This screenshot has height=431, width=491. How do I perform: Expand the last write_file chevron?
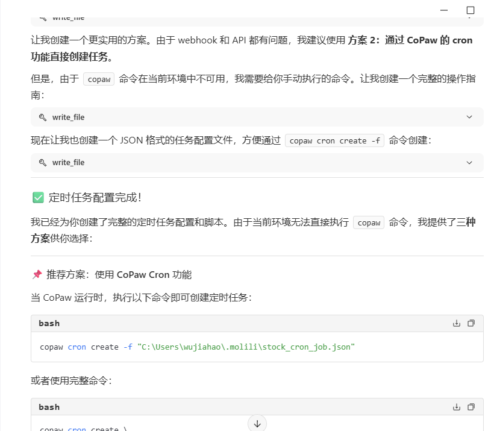469,163
